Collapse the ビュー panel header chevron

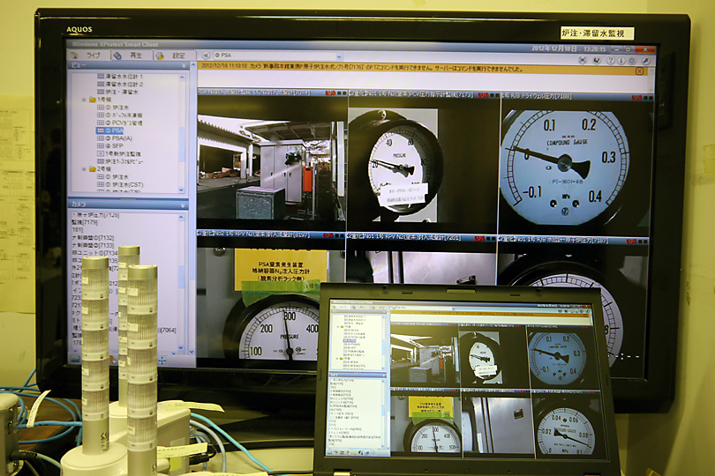pos(184,65)
